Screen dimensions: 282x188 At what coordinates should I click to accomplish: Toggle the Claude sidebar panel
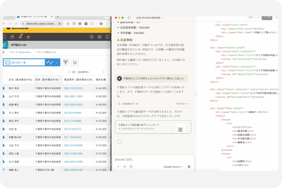(x=129, y=17)
